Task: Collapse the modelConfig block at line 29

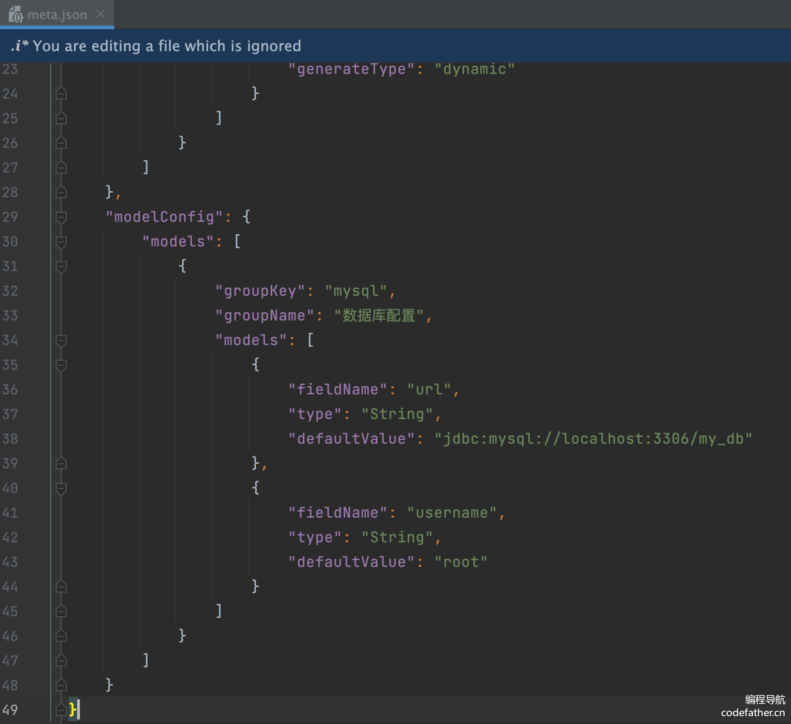Action: [x=61, y=217]
